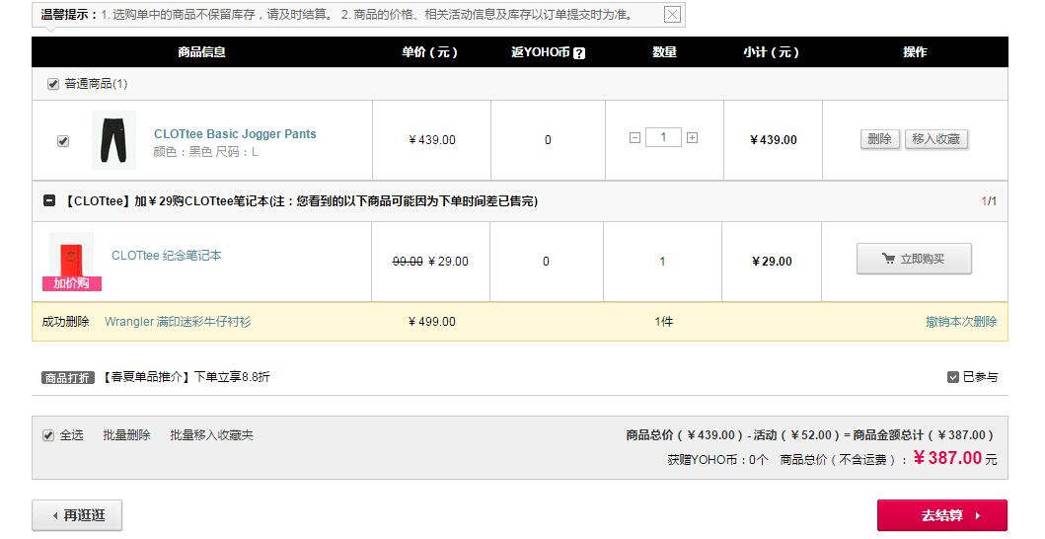Click the 获赠YOHO币:0个 text
Viewport: 1045px width, 539px height.
click(x=717, y=460)
